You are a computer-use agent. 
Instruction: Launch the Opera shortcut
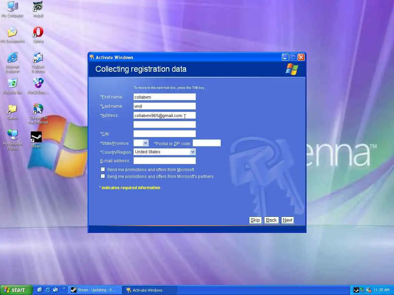click(x=38, y=35)
